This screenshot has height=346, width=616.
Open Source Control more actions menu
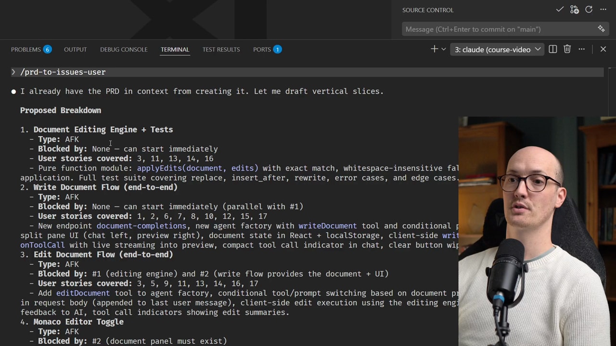603,10
